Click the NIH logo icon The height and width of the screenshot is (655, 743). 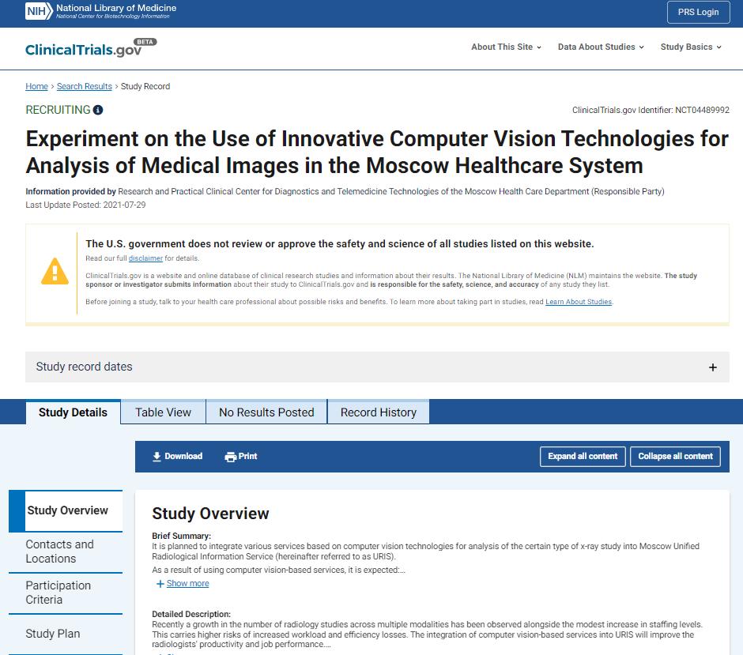click(x=39, y=11)
